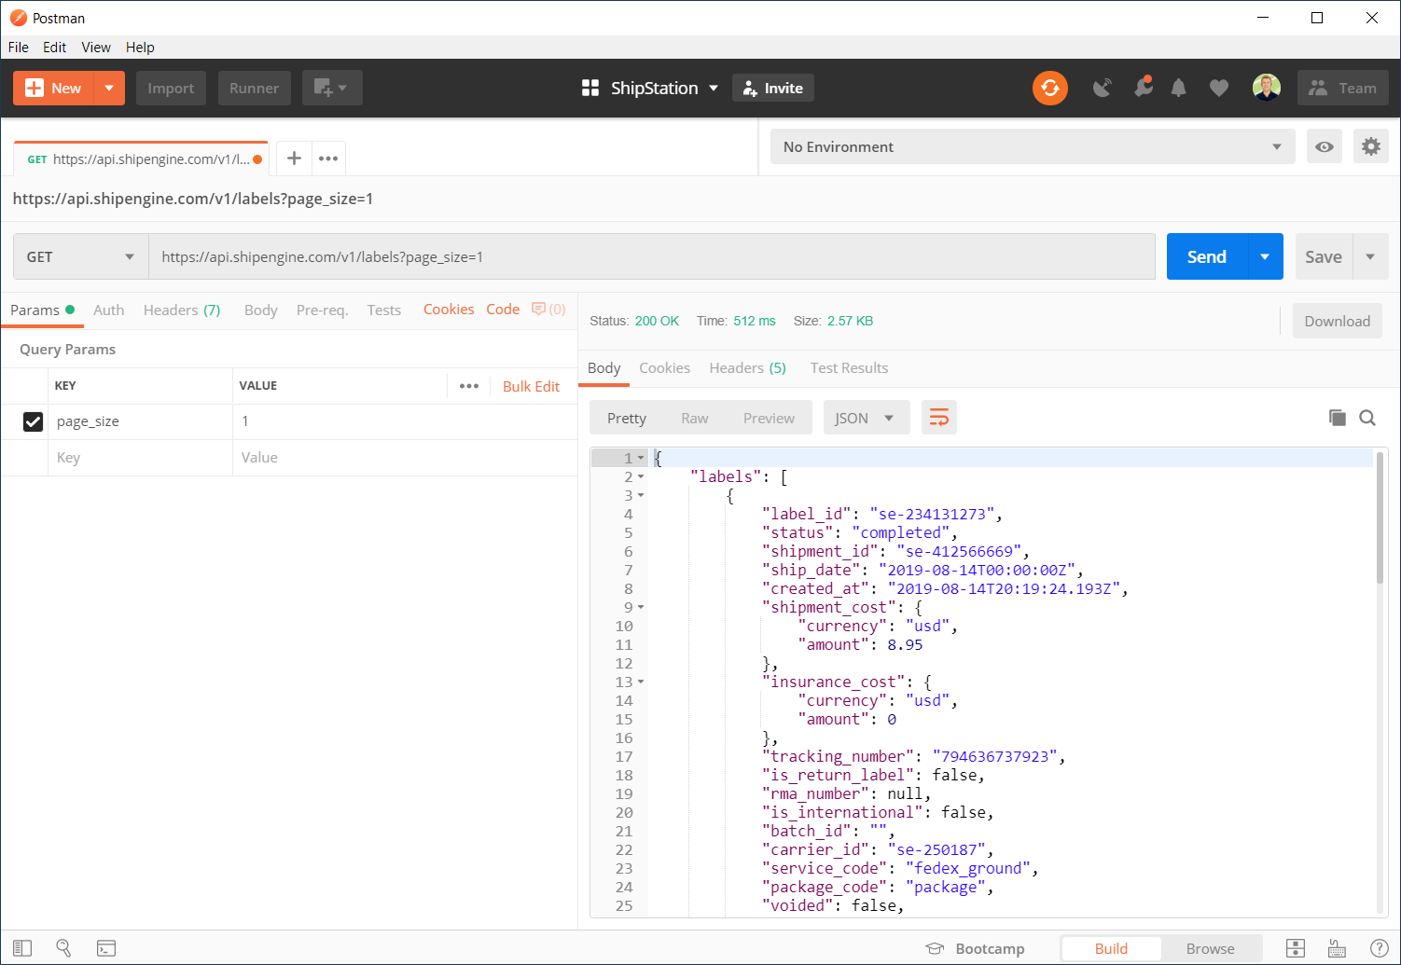This screenshot has height=965, width=1401.
Task: Search response body with magnifier icon
Action: click(x=1367, y=418)
